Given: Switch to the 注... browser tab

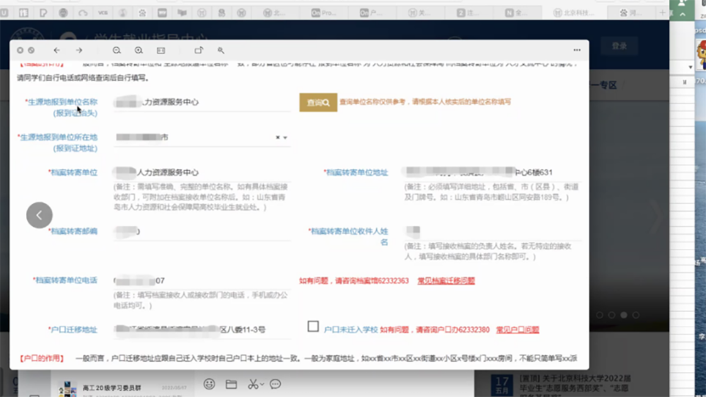Looking at the screenshot, I should coord(468,13).
